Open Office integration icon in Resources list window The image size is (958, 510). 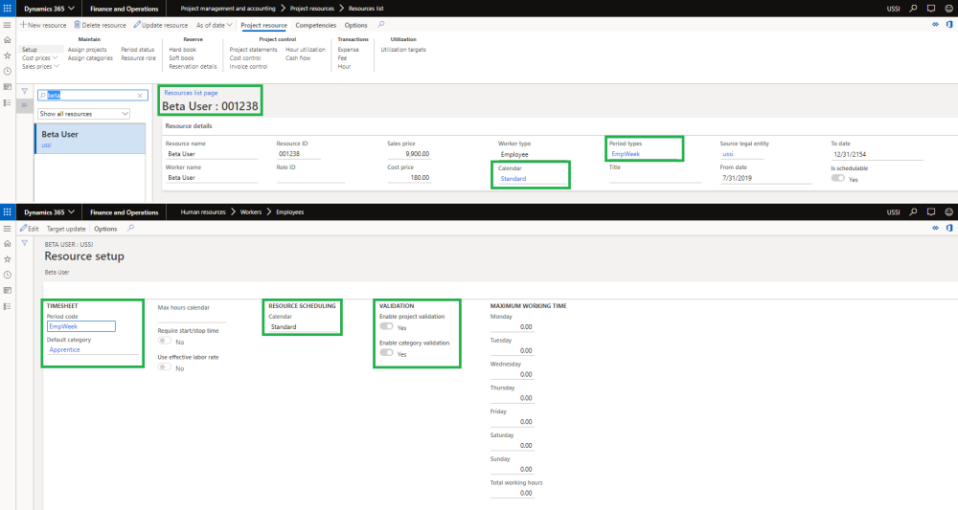948,25
